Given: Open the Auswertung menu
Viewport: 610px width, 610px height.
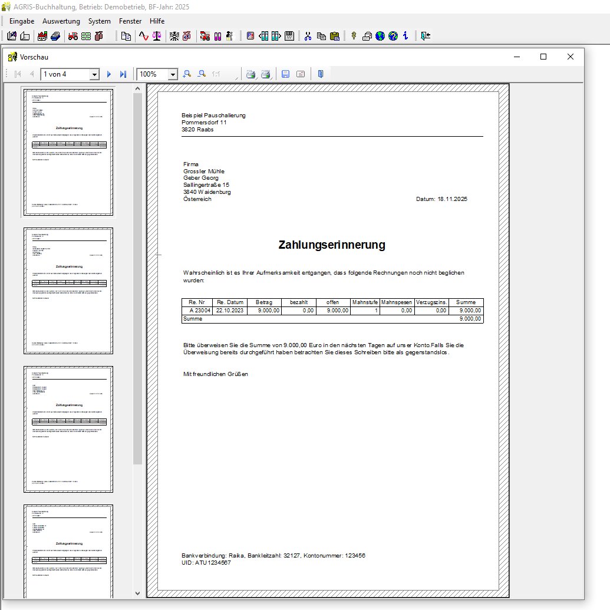Looking at the screenshot, I should click(61, 21).
